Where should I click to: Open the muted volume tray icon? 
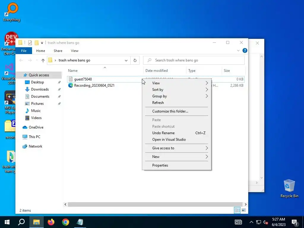[x=266, y=222]
